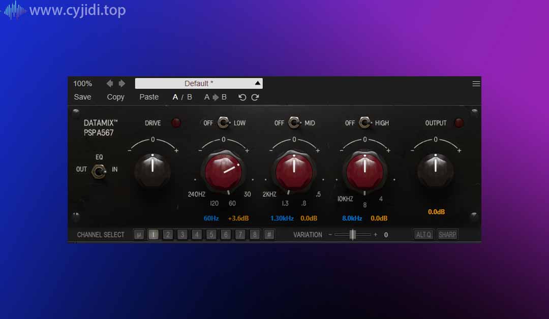Click VARIATION minus button

[330, 234]
